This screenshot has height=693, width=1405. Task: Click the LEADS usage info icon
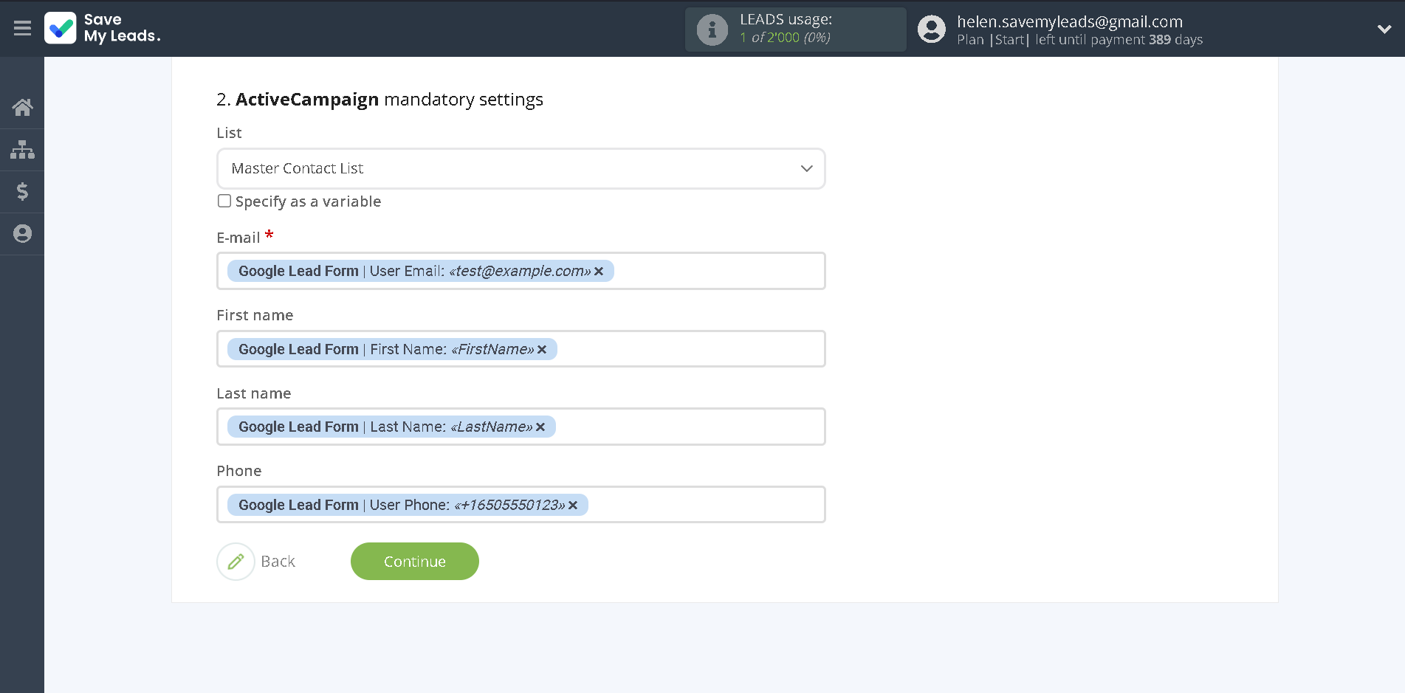pyautogui.click(x=712, y=30)
